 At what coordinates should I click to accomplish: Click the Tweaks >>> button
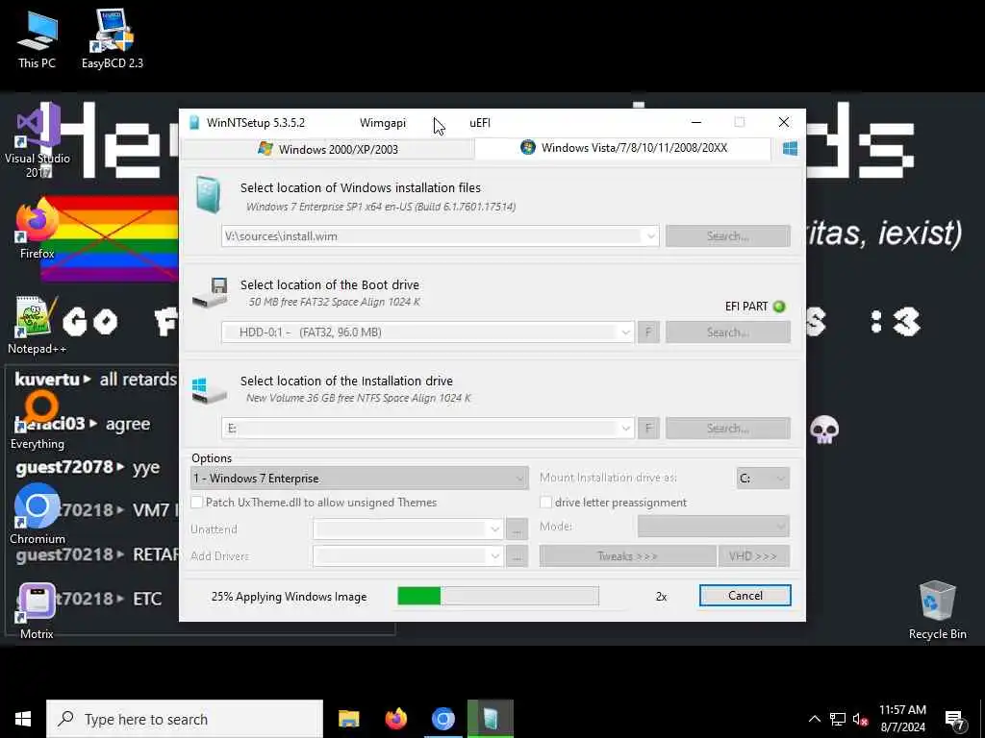627,556
